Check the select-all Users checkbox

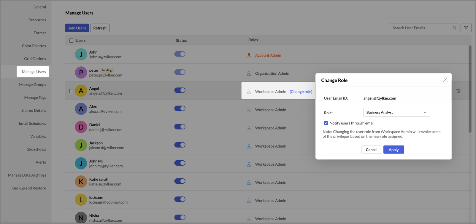[71, 41]
